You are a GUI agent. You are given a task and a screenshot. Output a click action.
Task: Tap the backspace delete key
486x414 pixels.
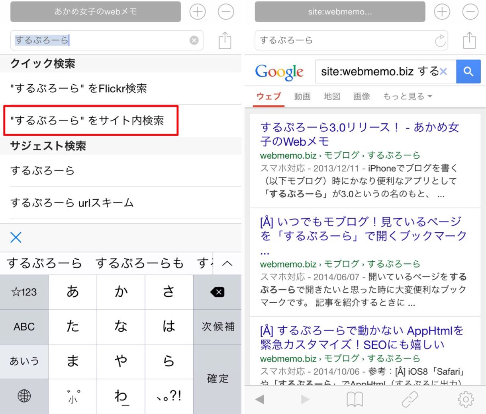(218, 292)
